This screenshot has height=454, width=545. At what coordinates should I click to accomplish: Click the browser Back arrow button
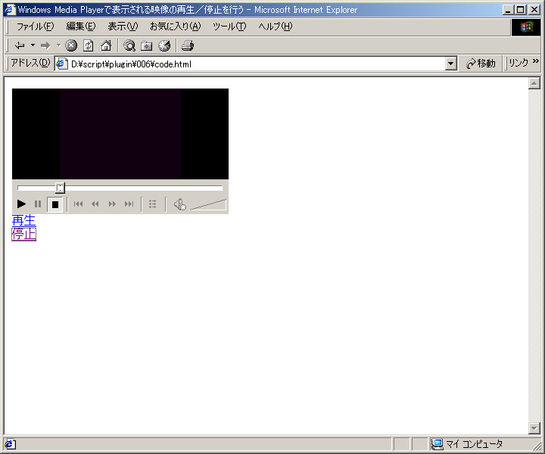point(20,45)
